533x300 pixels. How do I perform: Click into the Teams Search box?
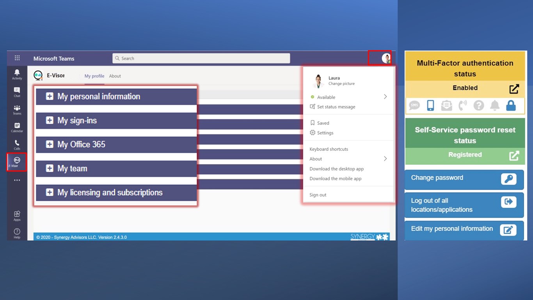pos(201,58)
